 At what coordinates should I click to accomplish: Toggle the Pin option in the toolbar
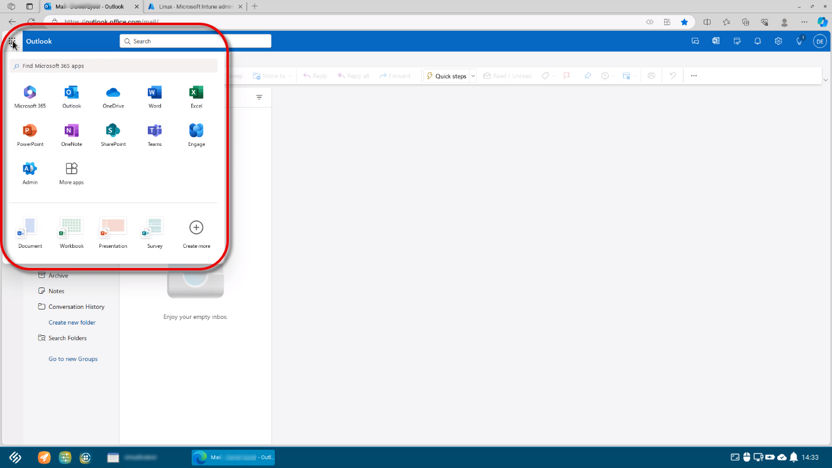[587, 75]
